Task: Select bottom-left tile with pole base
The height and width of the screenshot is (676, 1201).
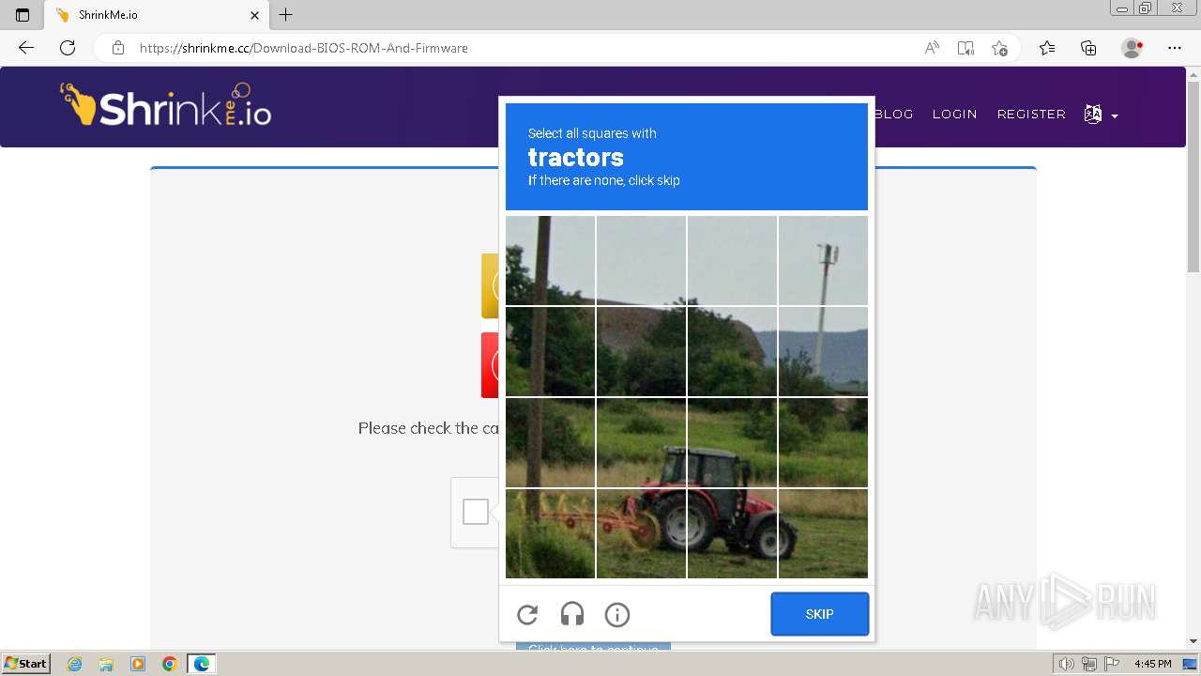Action: pyautogui.click(x=550, y=533)
